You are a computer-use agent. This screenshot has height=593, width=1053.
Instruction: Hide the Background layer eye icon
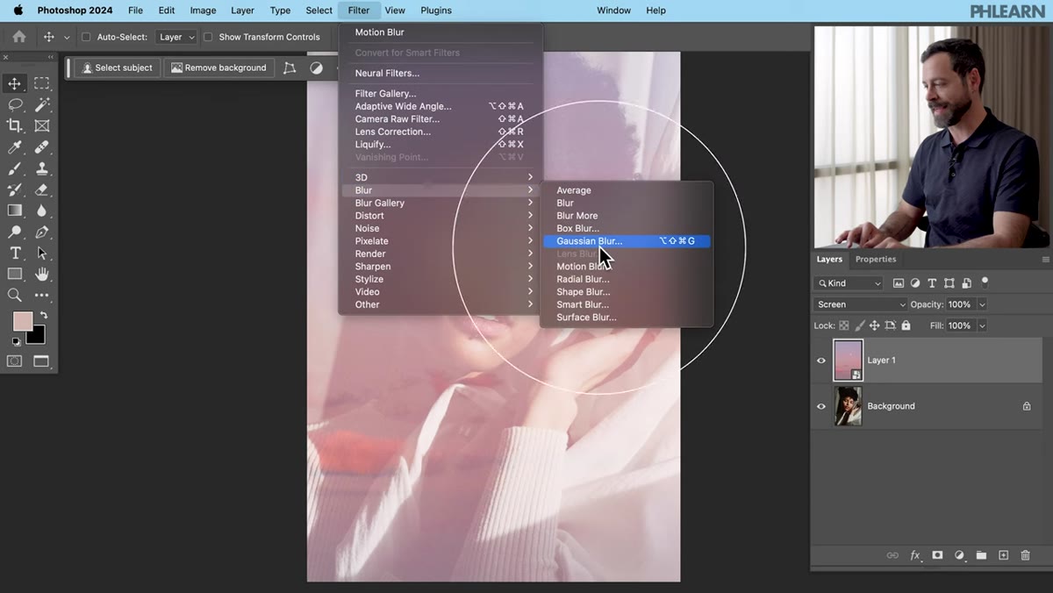coord(821,406)
